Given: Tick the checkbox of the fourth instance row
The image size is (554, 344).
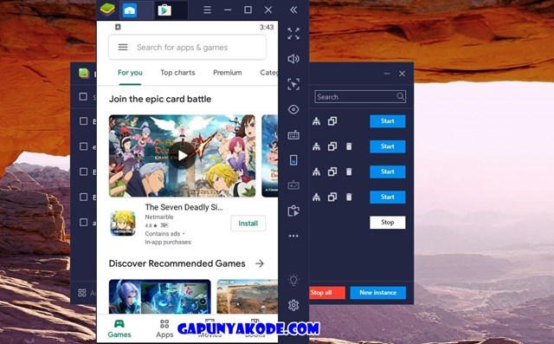Looking at the screenshot, I should click(83, 197).
